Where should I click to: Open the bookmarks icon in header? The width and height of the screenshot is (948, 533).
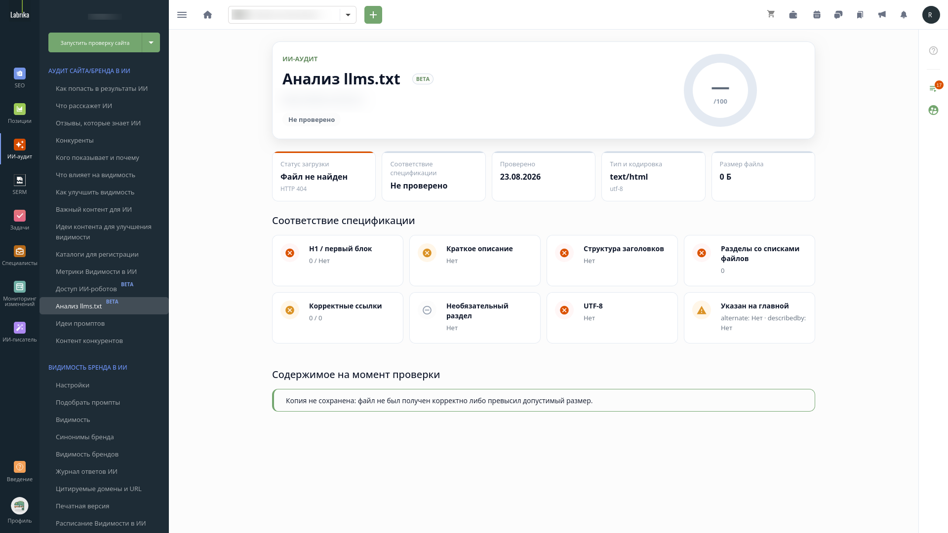[x=860, y=15]
